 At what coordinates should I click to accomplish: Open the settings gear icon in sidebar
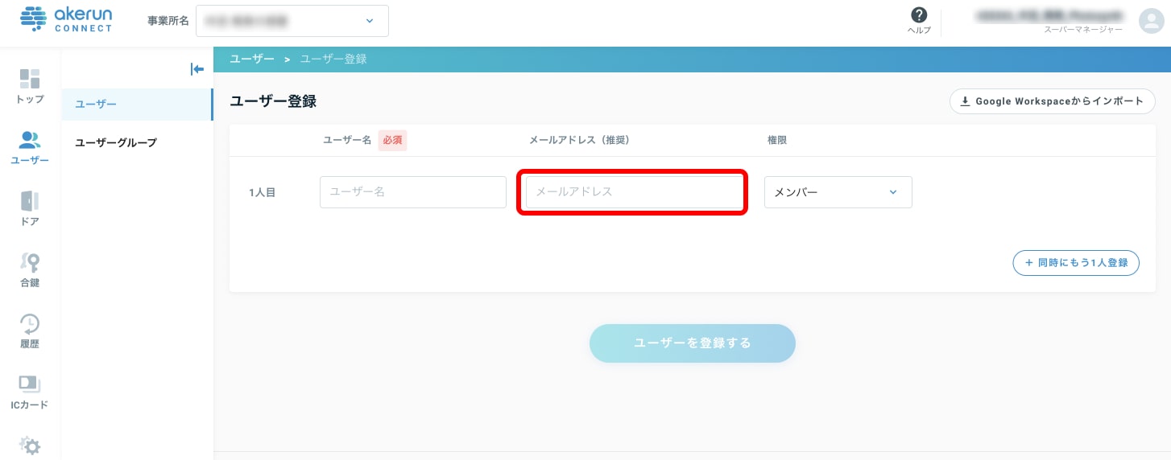30,446
